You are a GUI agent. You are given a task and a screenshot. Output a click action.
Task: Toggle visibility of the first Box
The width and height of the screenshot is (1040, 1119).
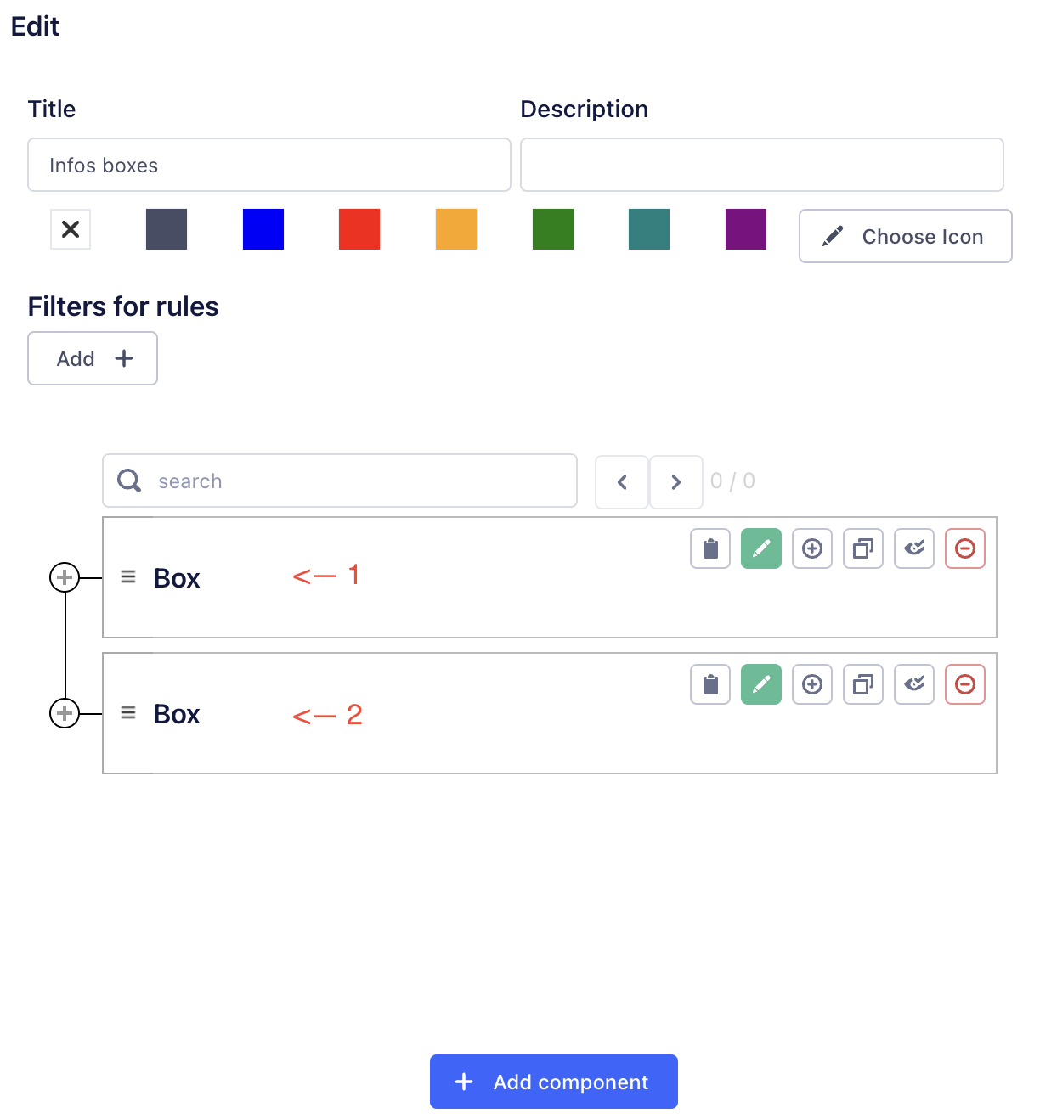coord(914,548)
